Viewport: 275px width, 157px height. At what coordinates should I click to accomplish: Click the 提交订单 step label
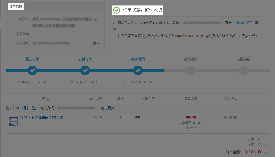tap(32, 59)
